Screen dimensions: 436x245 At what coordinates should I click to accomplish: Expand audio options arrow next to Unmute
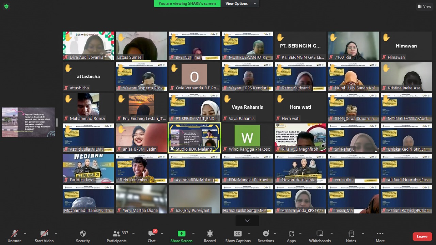click(25, 234)
